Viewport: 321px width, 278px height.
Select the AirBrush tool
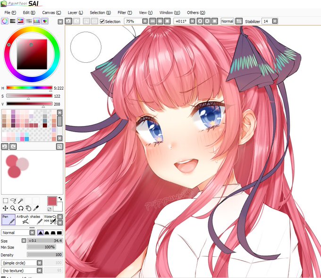pos(23,219)
